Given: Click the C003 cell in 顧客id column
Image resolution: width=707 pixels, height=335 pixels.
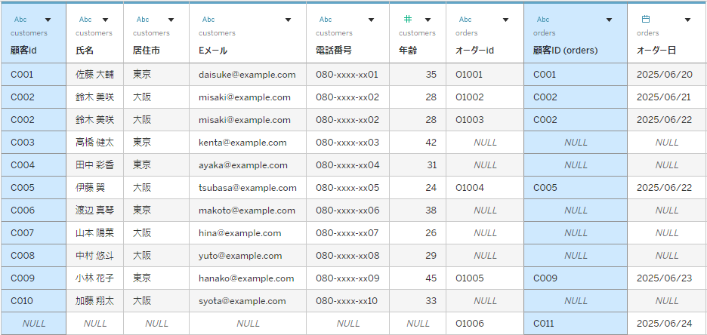Looking at the screenshot, I should point(33,143).
